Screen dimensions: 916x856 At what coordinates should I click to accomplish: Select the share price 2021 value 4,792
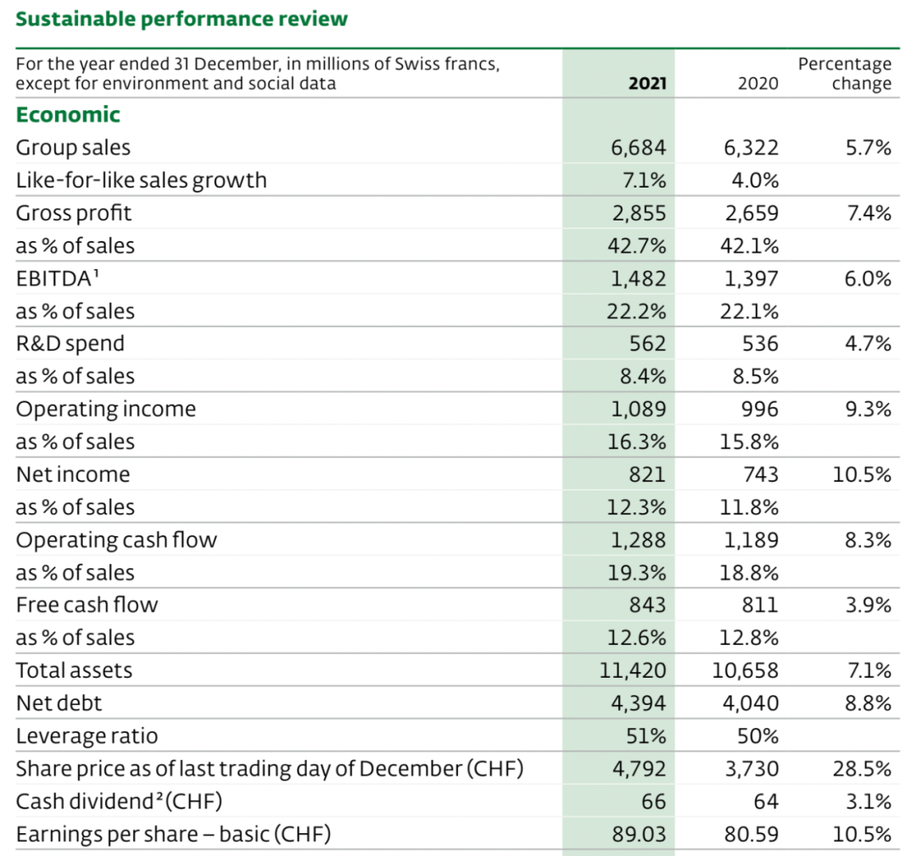click(640, 769)
